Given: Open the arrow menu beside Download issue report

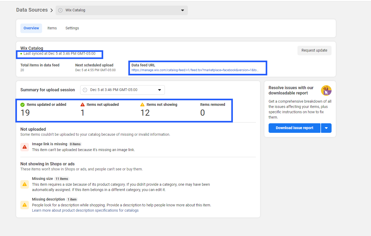Looking at the screenshot, I should [x=326, y=128].
